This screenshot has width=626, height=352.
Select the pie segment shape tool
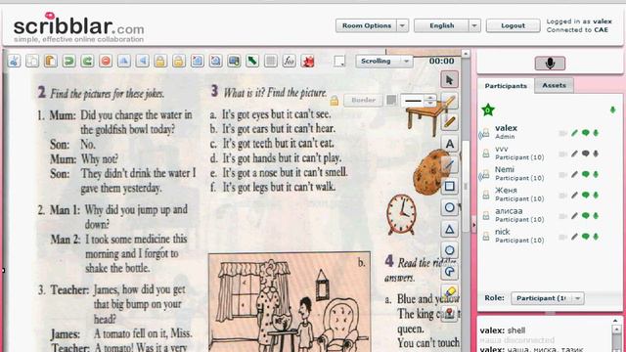pyautogui.click(x=450, y=272)
